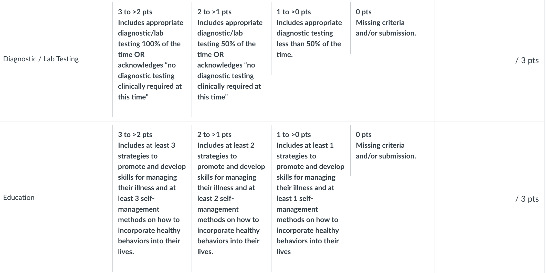546x273 pixels.
Task: Select Diagnostic / Lab Testing criterion title
Action: tap(41, 59)
